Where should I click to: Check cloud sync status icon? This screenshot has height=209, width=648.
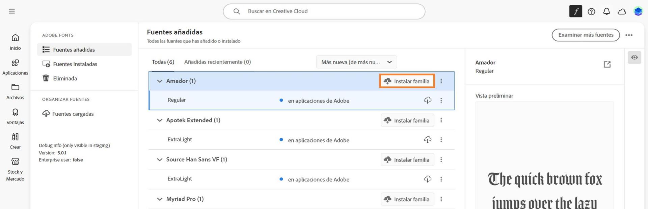click(622, 11)
